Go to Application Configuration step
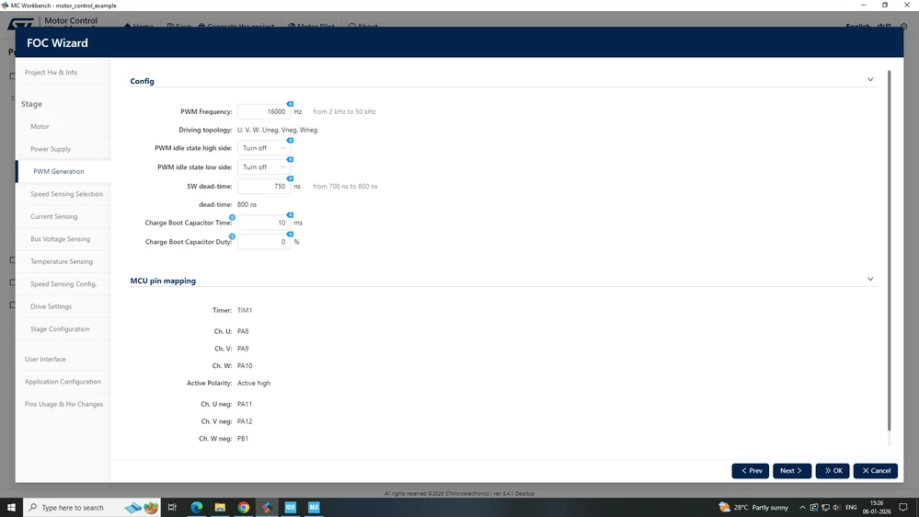The width and height of the screenshot is (919, 517). pos(63,382)
